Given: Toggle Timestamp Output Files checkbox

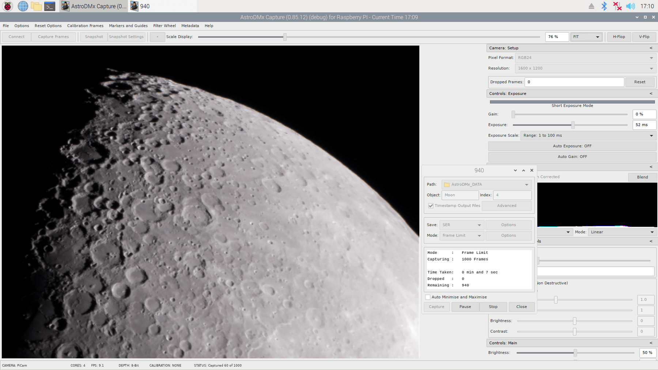Looking at the screenshot, I should (x=431, y=206).
